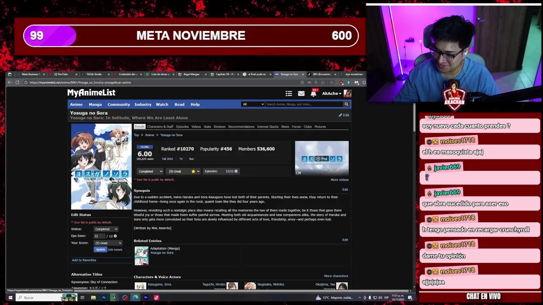The image size is (543, 305).
Task: Switch to the Recommendations tab
Action: (x=241, y=127)
